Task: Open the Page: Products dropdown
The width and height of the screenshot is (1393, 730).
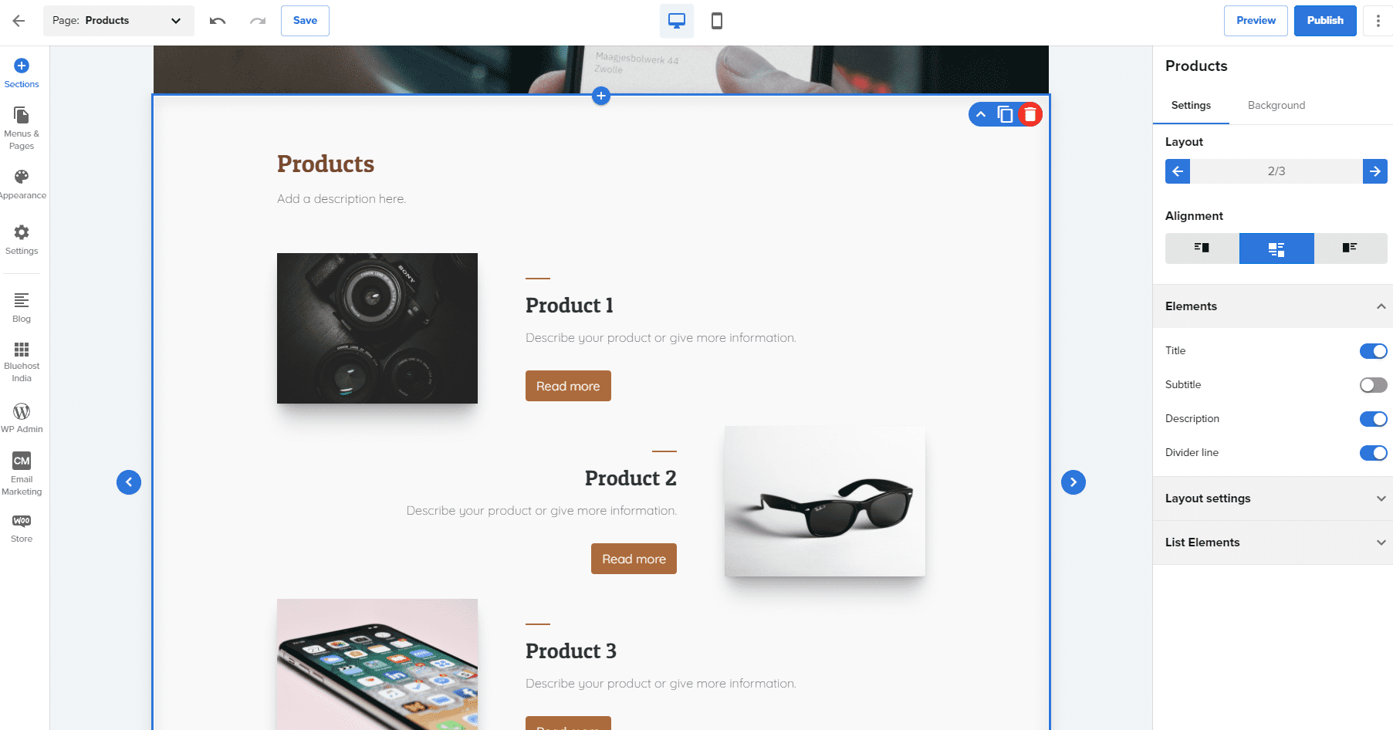Action: (x=118, y=21)
